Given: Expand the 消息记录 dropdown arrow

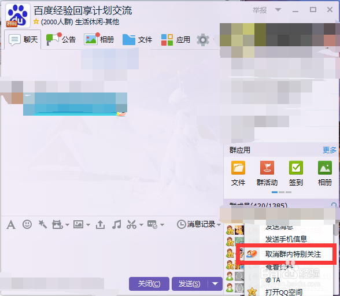Looking at the screenshot, I should click(219, 225).
